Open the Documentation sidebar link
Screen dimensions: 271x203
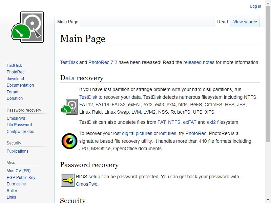tap(20, 85)
